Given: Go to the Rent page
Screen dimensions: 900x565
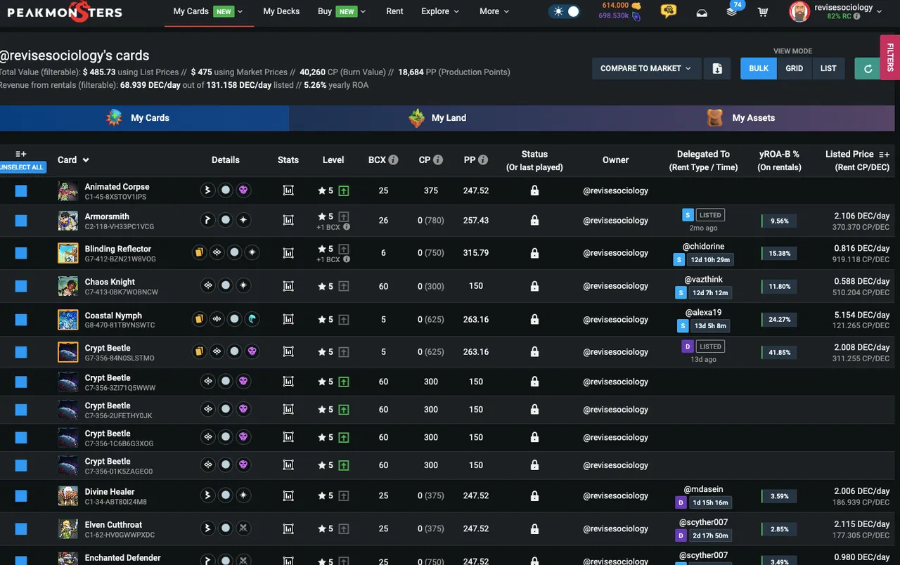Looking at the screenshot, I should tap(394, 11).
